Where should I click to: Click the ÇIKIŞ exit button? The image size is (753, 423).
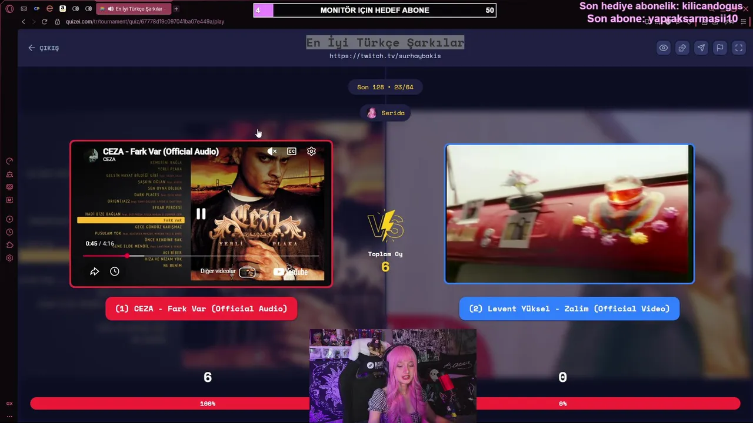[44, 48]
